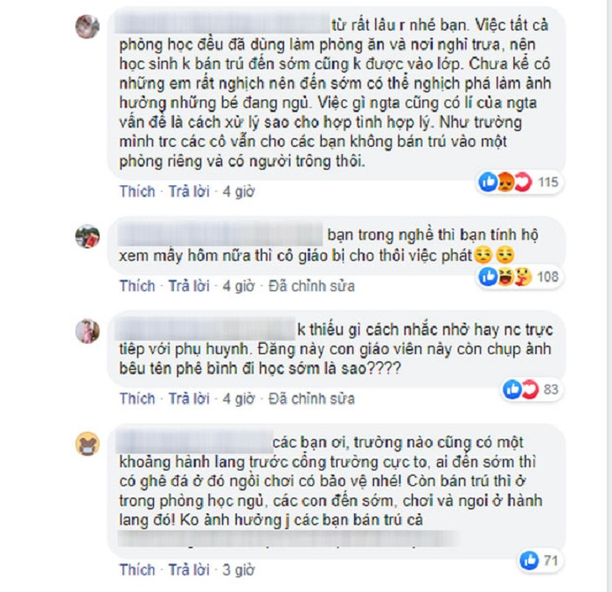Open edit history 'Đã chỉnh sửa' on second comment
The width and height of the screenshot is (612, 592).
click(x=311, y=286)
